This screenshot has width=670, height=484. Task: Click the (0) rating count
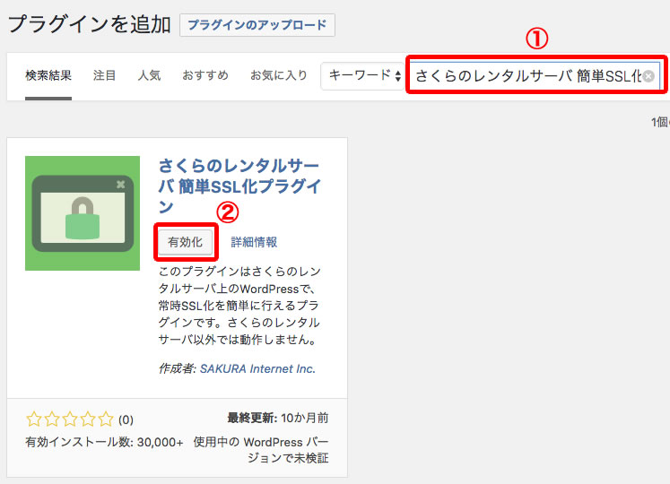(126, 419)
